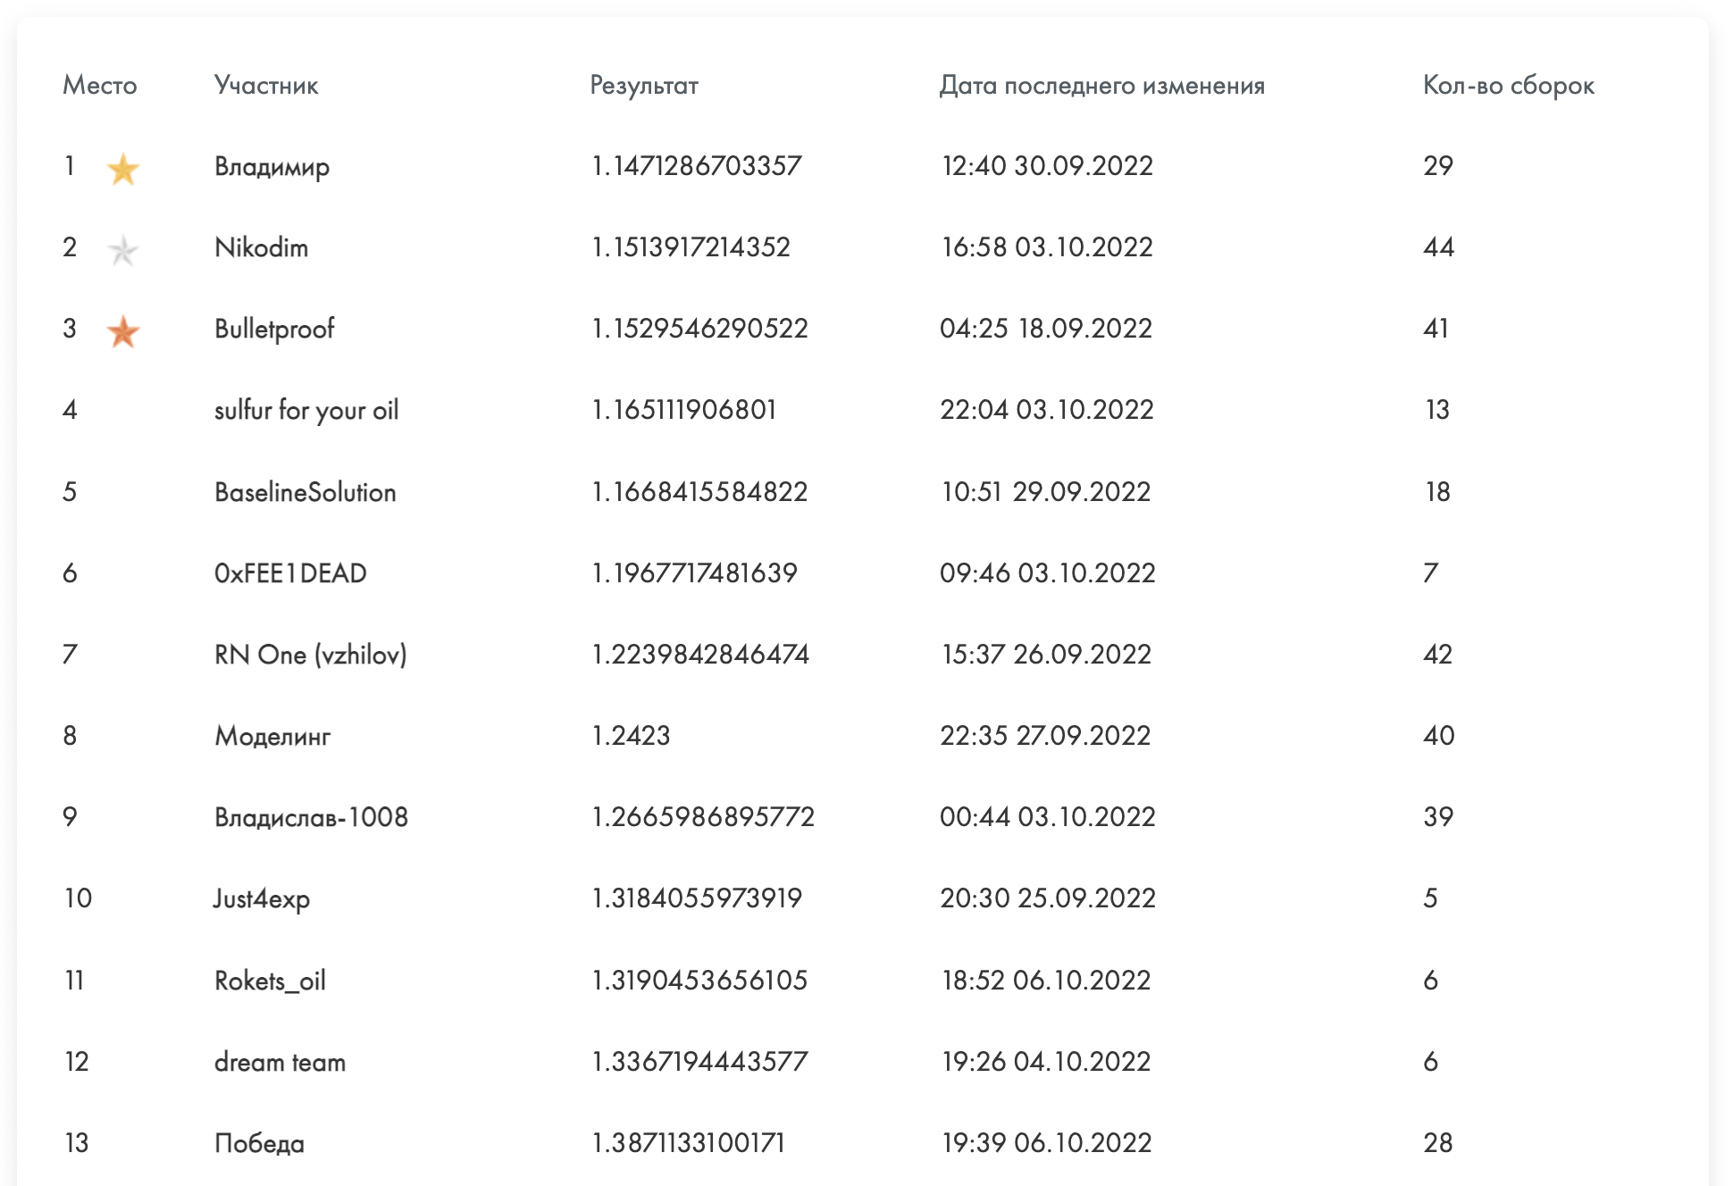The width and height of the screenshot is (1733, 1186).
Task: Click participant RN One (vzhilov)
Action: click(x=310, y=655)
